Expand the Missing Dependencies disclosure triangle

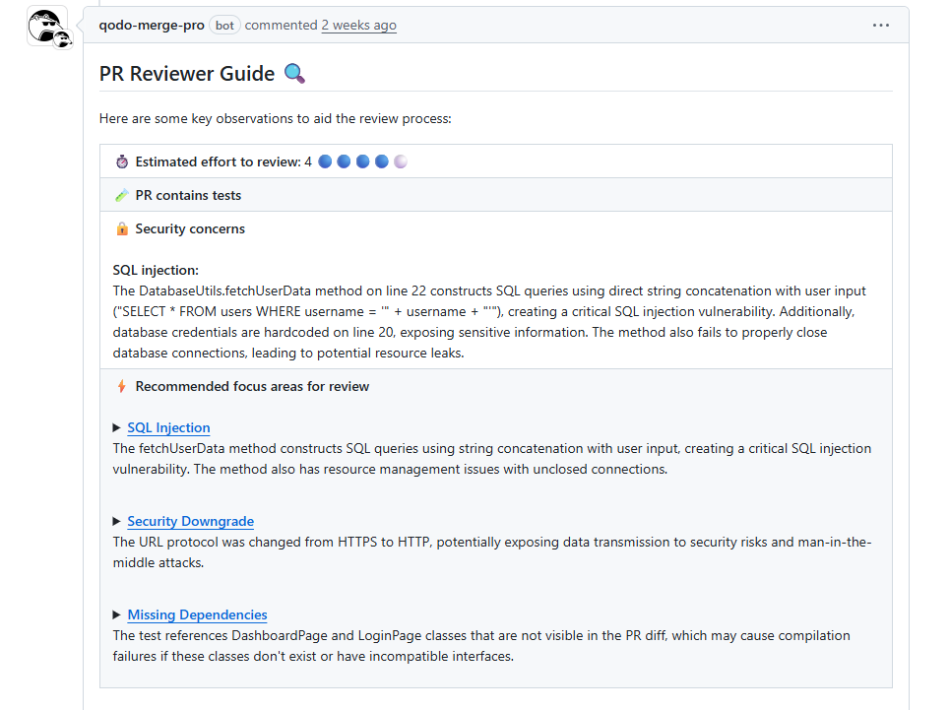(118, 614)
